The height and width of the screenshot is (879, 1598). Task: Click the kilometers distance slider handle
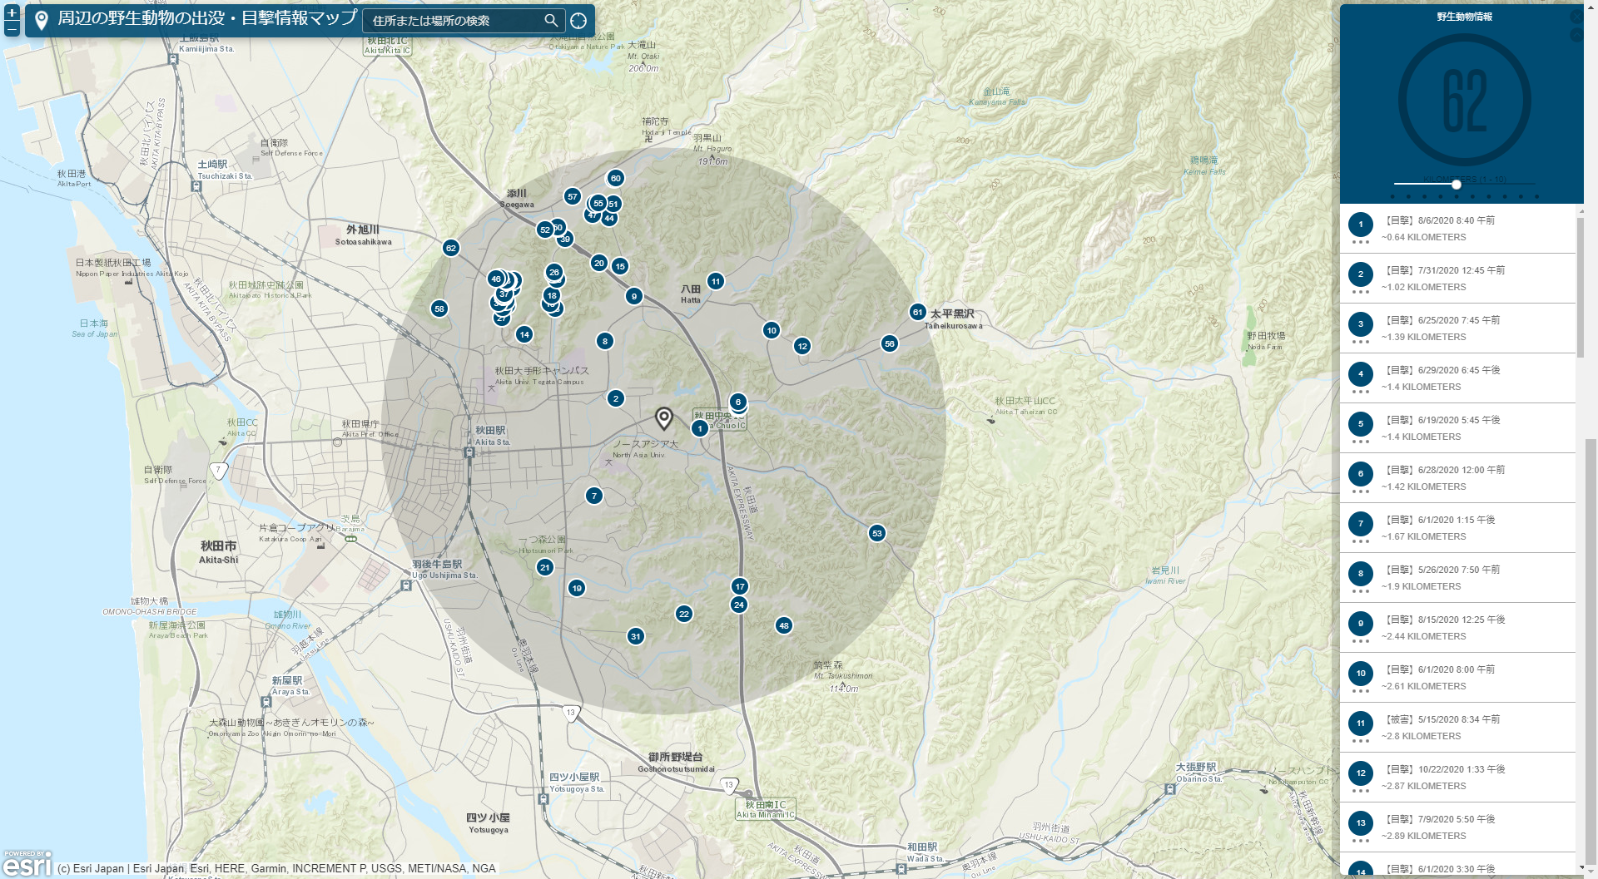click(x=1456, y=184)
